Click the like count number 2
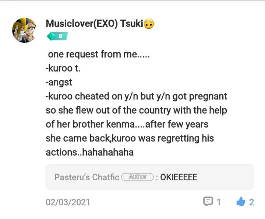The image size is (265, 219). coord(252,202)
